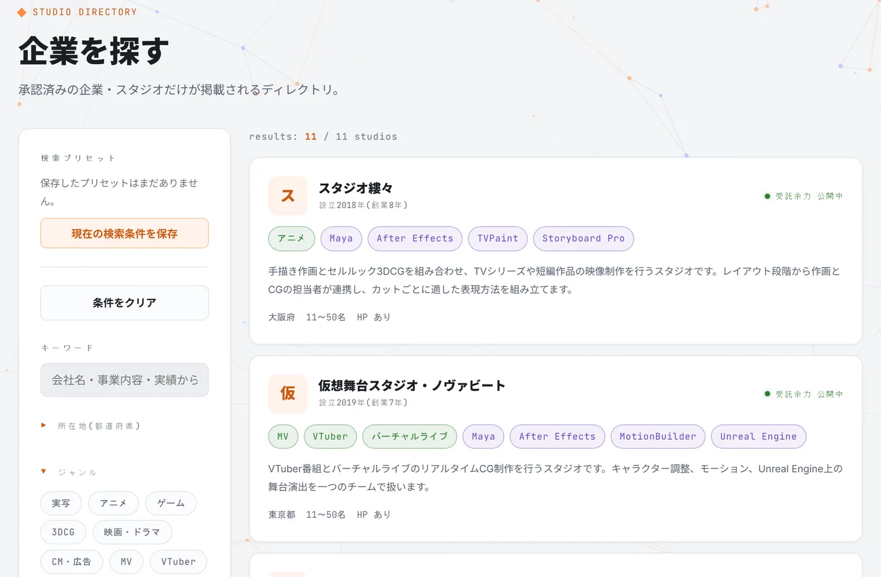Click HP あり on スタジオ縷々 card

point(374,317)
